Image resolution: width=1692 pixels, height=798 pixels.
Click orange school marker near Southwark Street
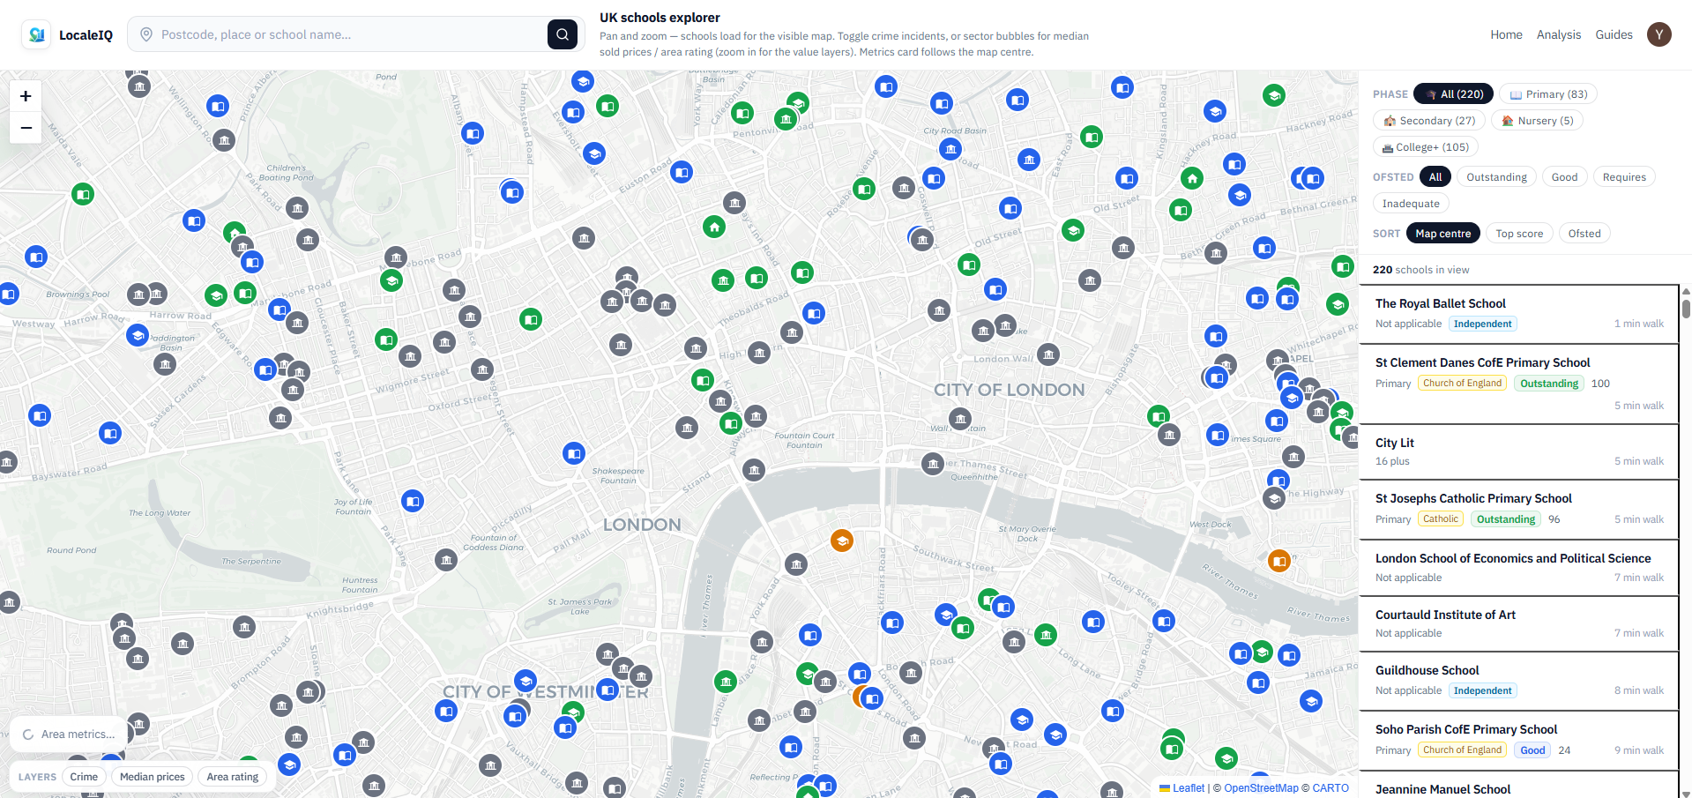click(x=842, y=541)
